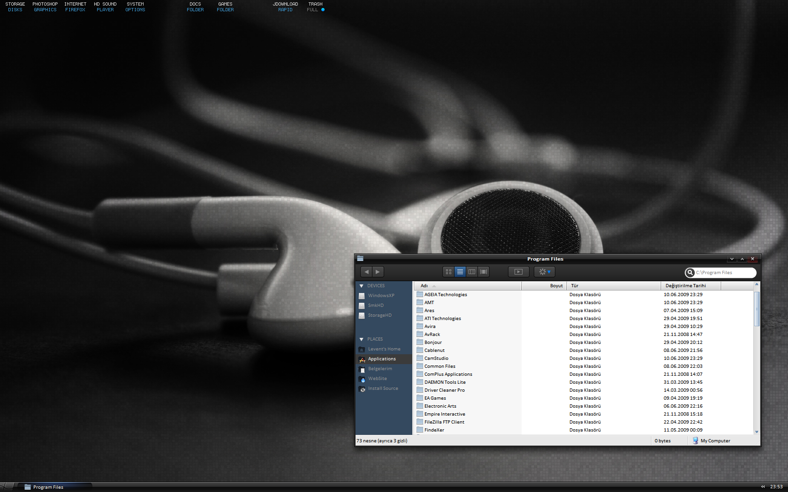Sort by the Boyut column header
The height and width of the screenshot is (492, 788).
pyautogui.click(x=544, y=286)
